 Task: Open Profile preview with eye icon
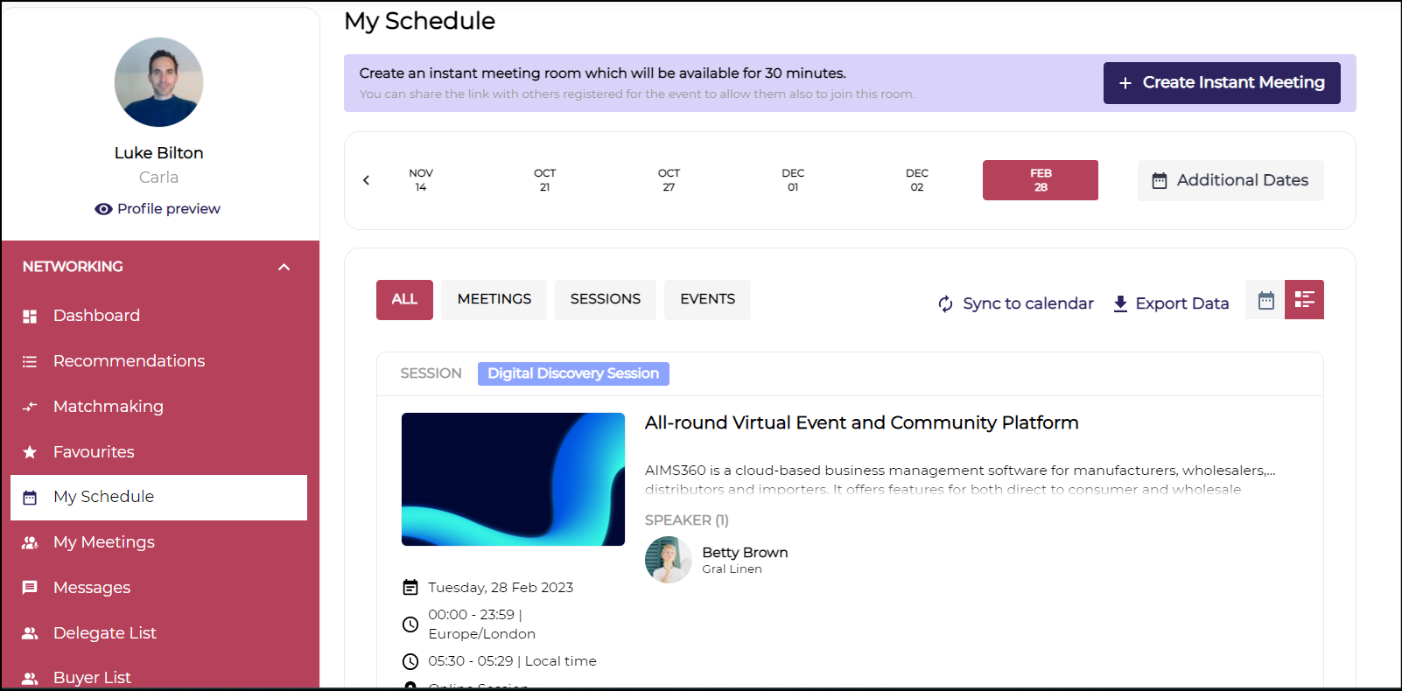pyautogui.click(x=158, y=209)
